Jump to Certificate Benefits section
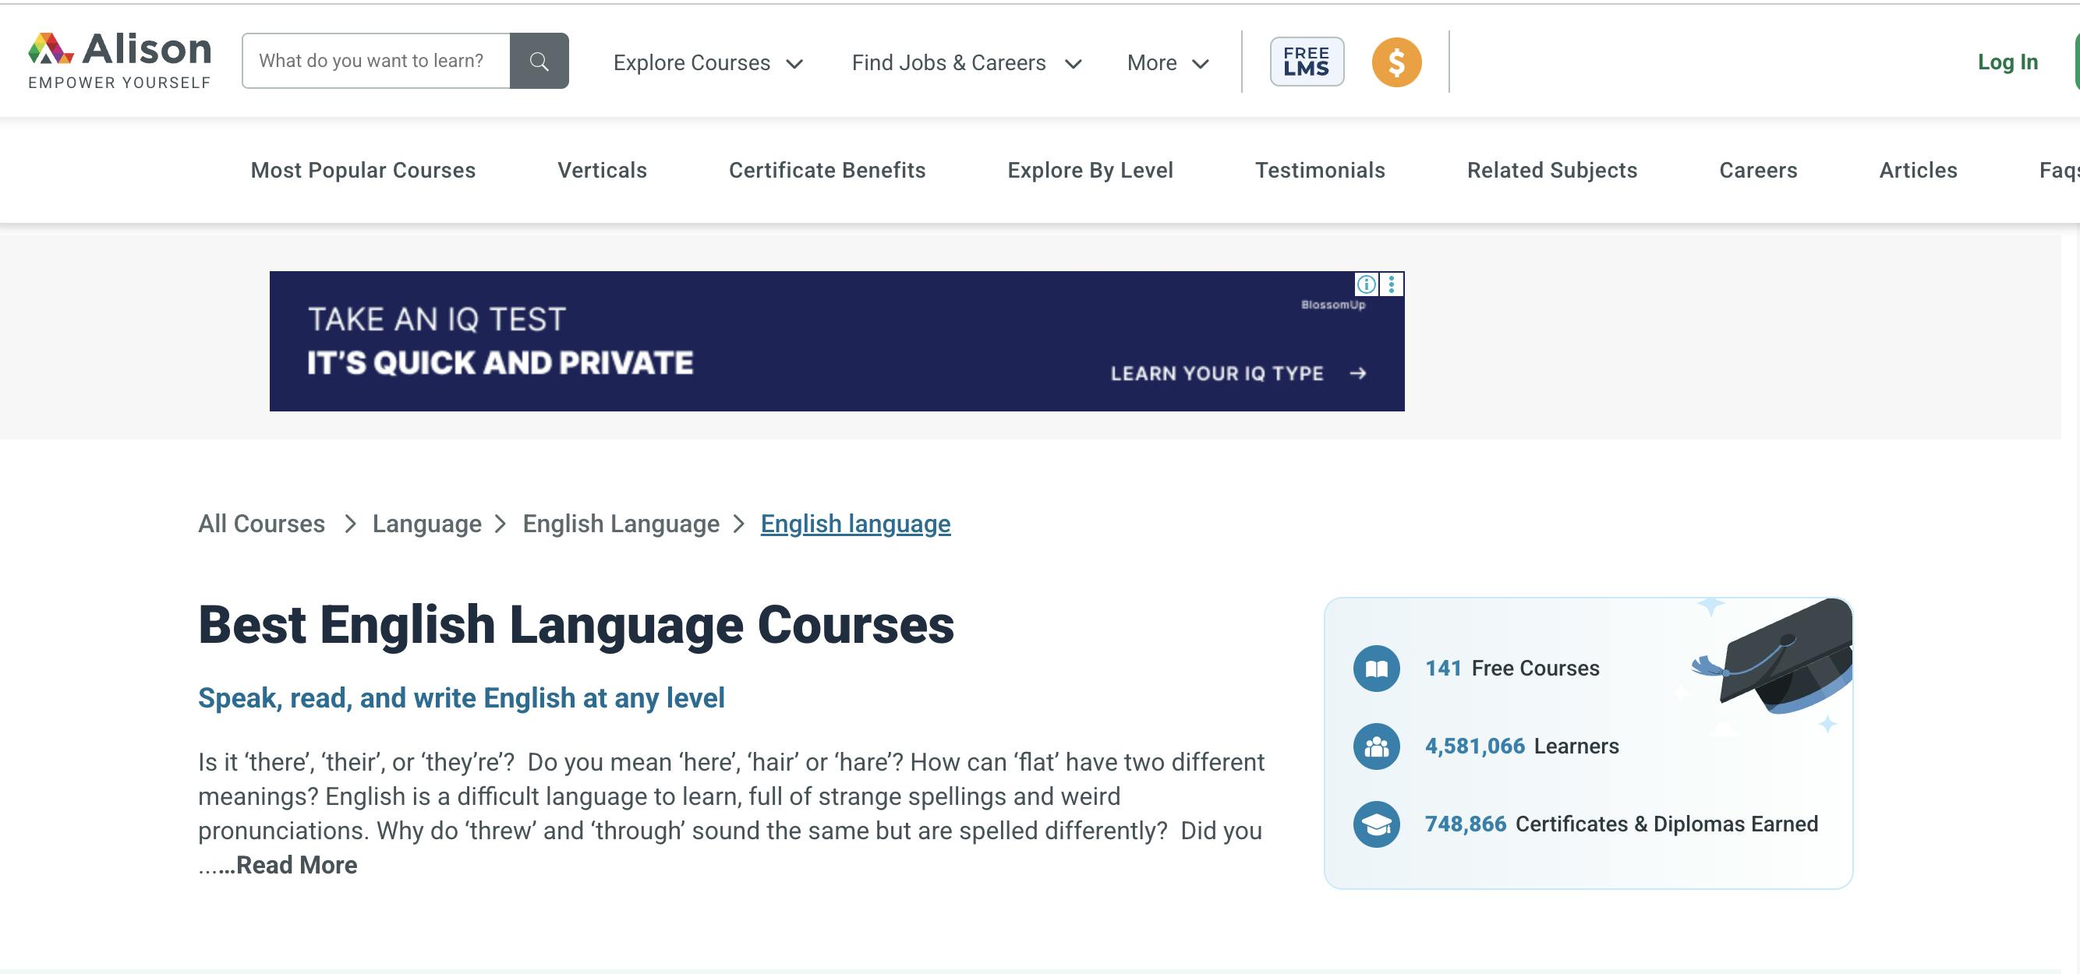Screen dimensions: 2080x974 (x=827, y=171)
